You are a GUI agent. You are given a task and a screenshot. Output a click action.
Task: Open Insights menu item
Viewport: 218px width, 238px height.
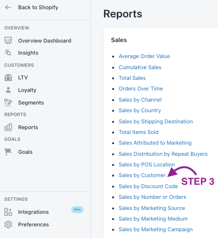[28, 53]
